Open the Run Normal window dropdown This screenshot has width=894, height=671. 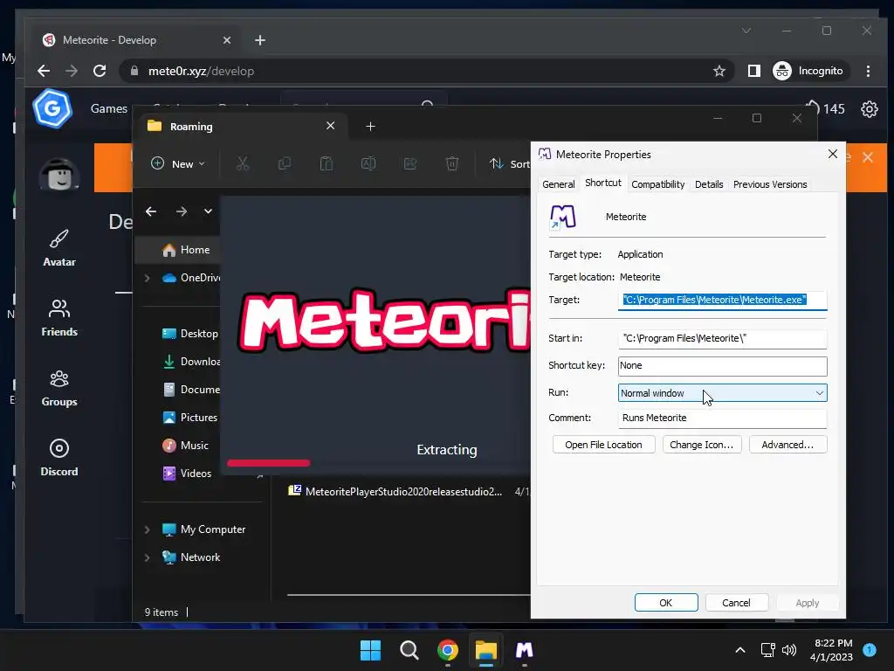pos(722,392)
